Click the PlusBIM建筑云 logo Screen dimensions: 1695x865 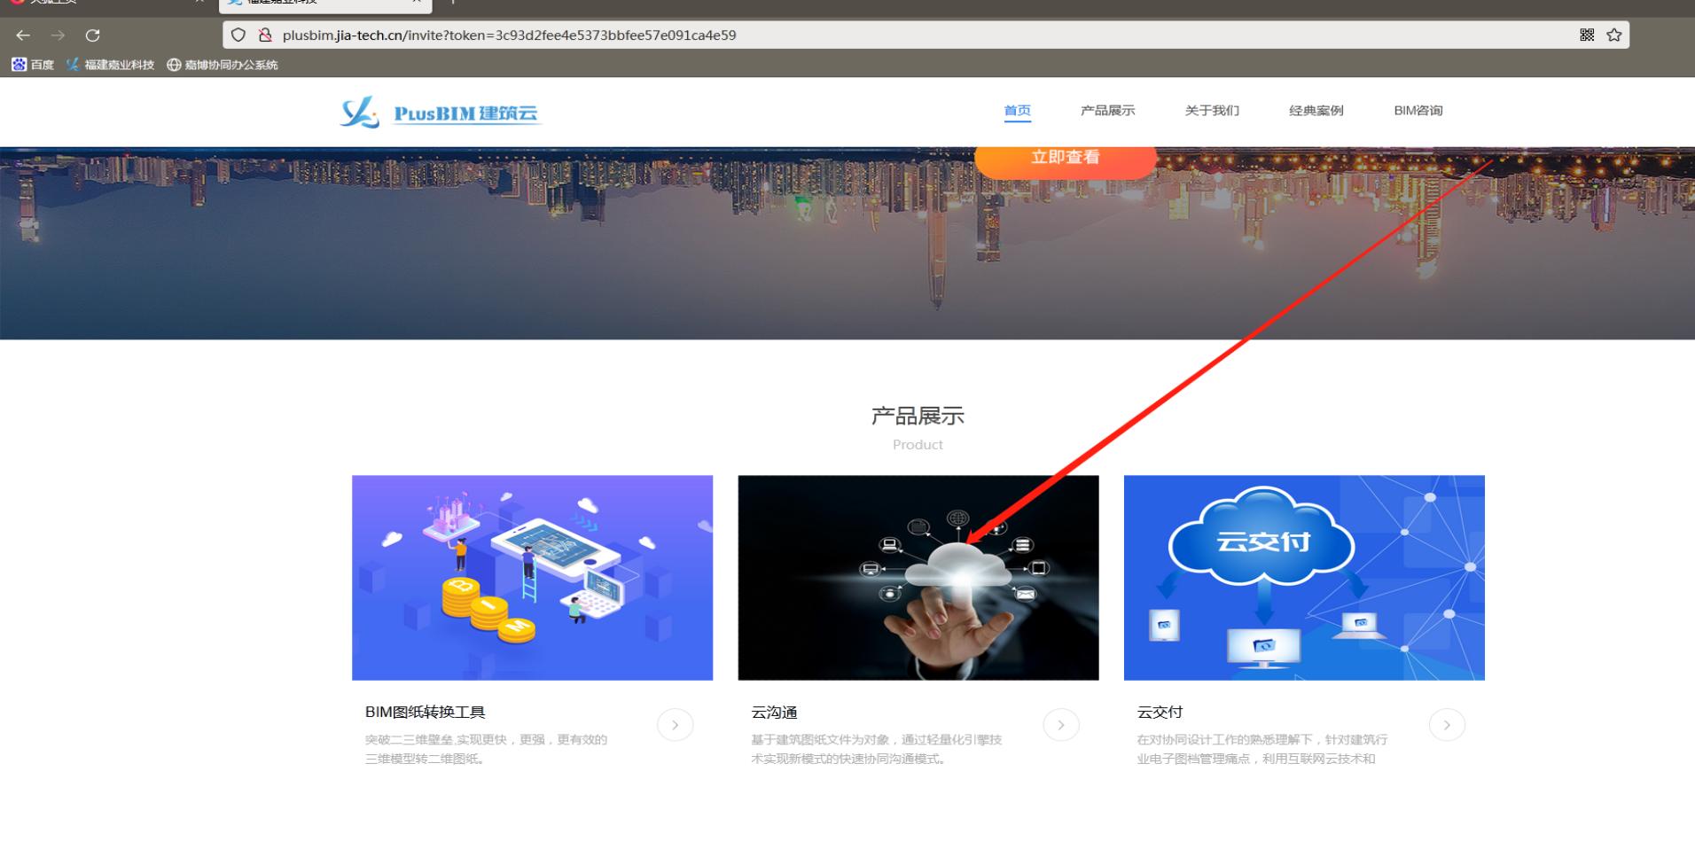click(440, 113)
